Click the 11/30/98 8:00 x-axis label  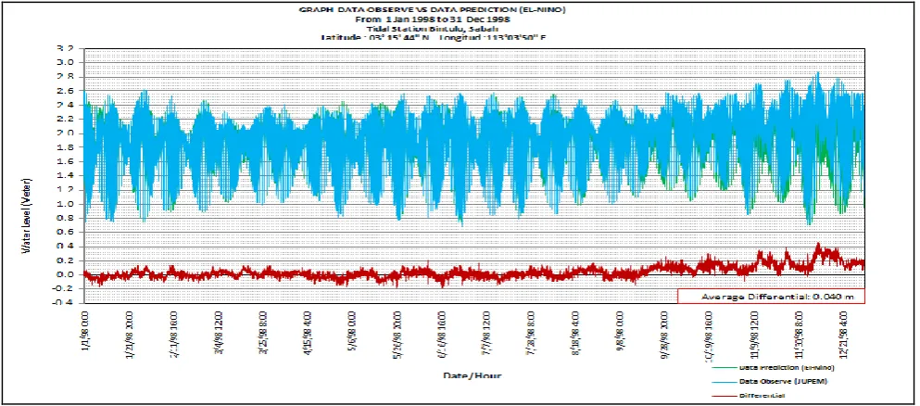click(x=800, y=335)
